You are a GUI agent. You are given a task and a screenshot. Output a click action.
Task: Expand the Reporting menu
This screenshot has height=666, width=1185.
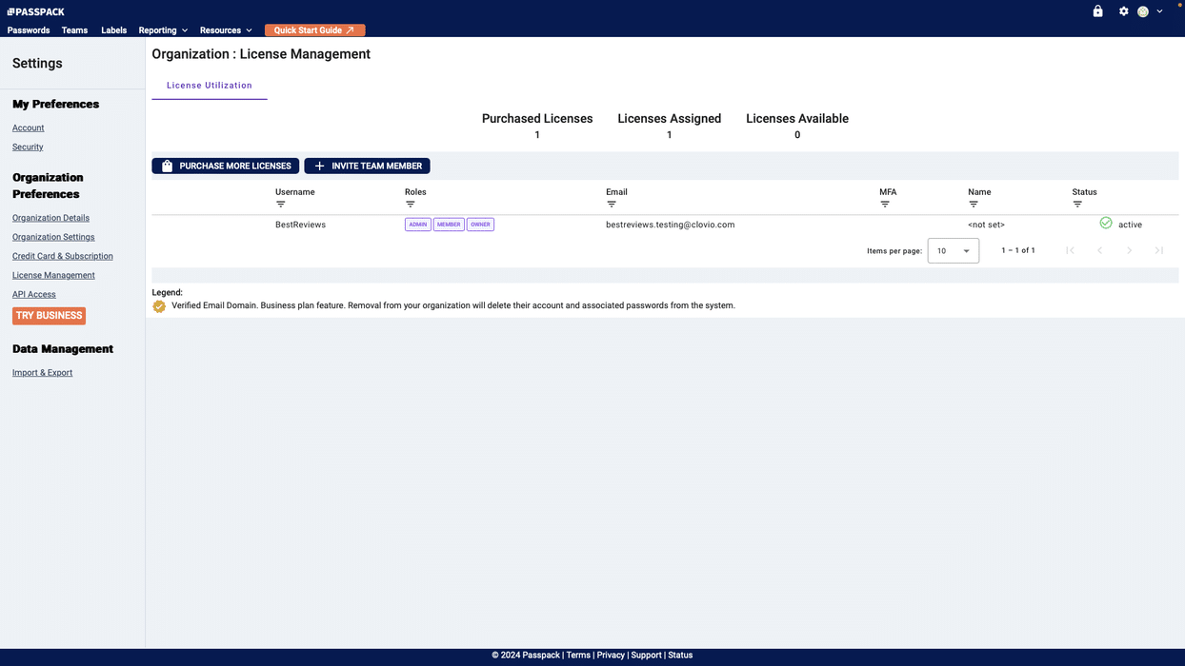[163, 30]
